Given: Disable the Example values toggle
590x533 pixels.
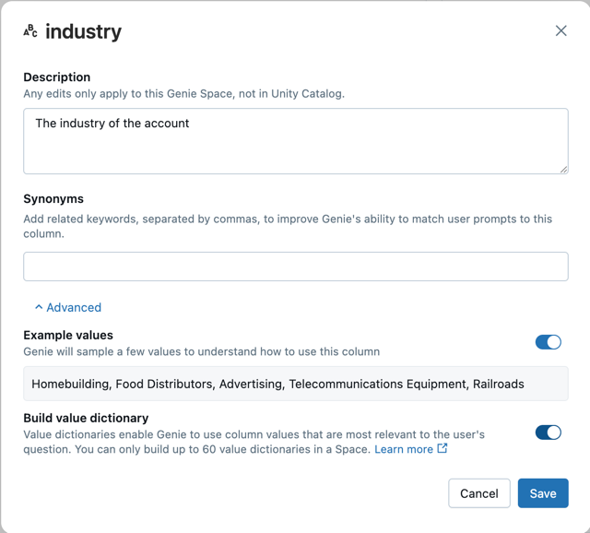Looking at the screenshot, I should pos(548,342).
